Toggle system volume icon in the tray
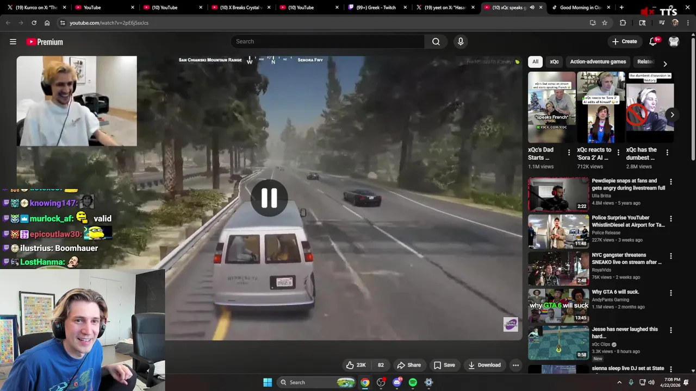 pos(651,382)
